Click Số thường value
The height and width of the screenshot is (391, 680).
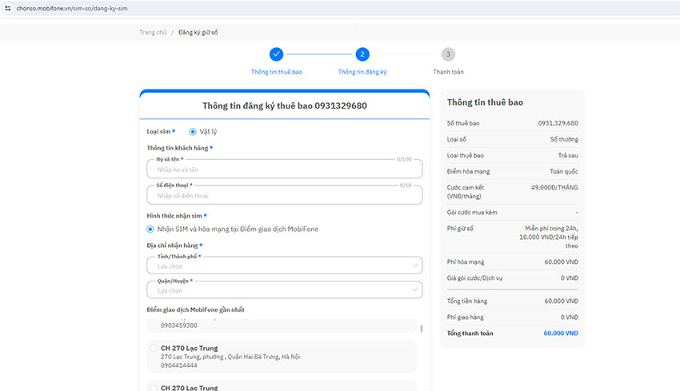(564, 139)
